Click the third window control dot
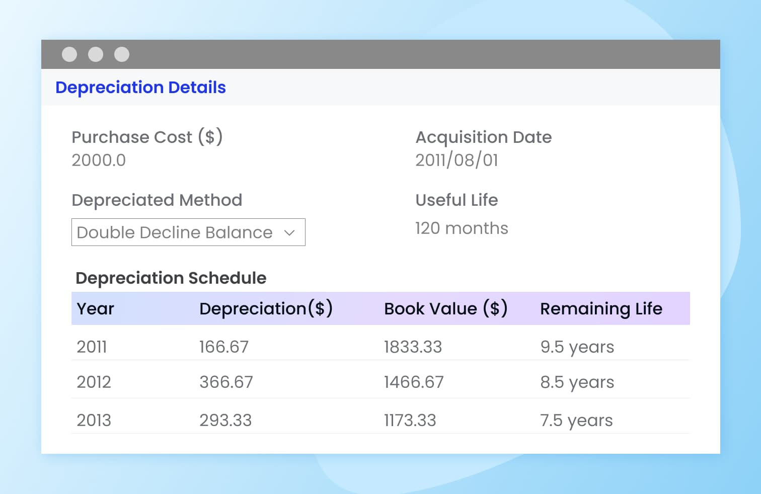Viewport: 761px width, 494px height. tap(122, 54)
